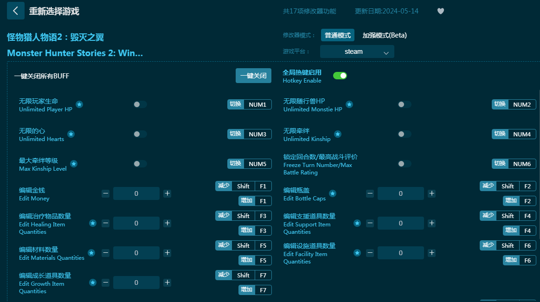Screen dimensions: 540x302
Task: Toggle Hotkey Enable switch off
Action: (340, 76)
